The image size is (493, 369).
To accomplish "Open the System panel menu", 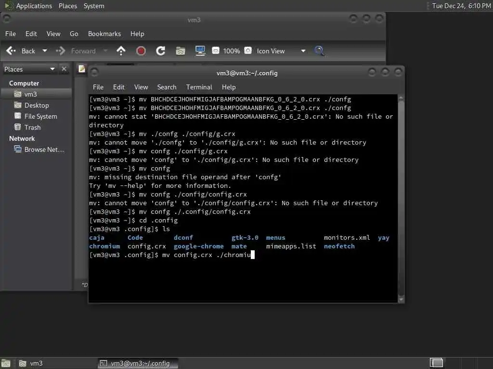I will pos(94,6).
